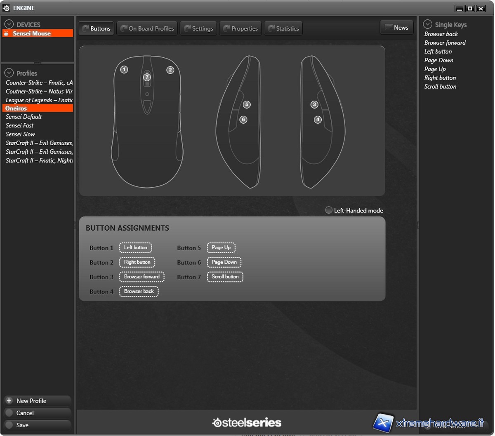The height and width of the screenshot is (436, 495).
Task: Click Browser forward assignment for Button 3
Action: [141, 277]
